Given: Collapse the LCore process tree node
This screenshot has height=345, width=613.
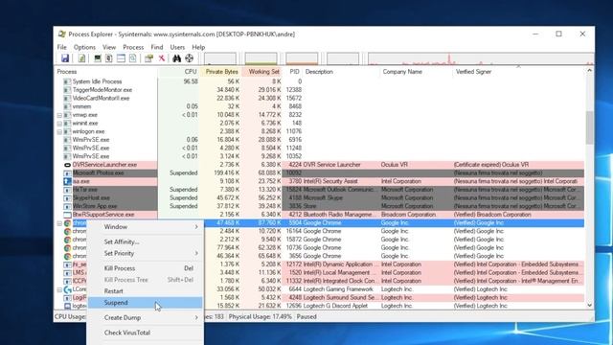Looking at the screenshot, I should 59,289.
